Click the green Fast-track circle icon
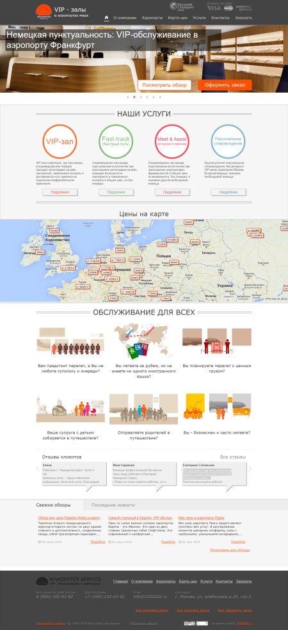288x630 pixels. click(x=116, y=141)
